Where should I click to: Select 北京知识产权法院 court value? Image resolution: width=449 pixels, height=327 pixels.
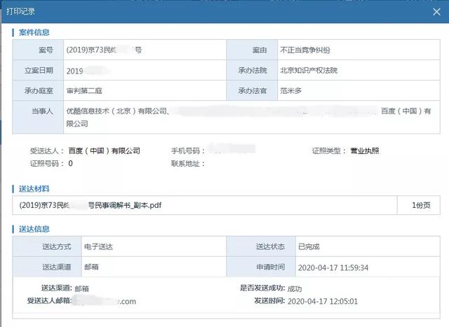click(x=309, y=70)
